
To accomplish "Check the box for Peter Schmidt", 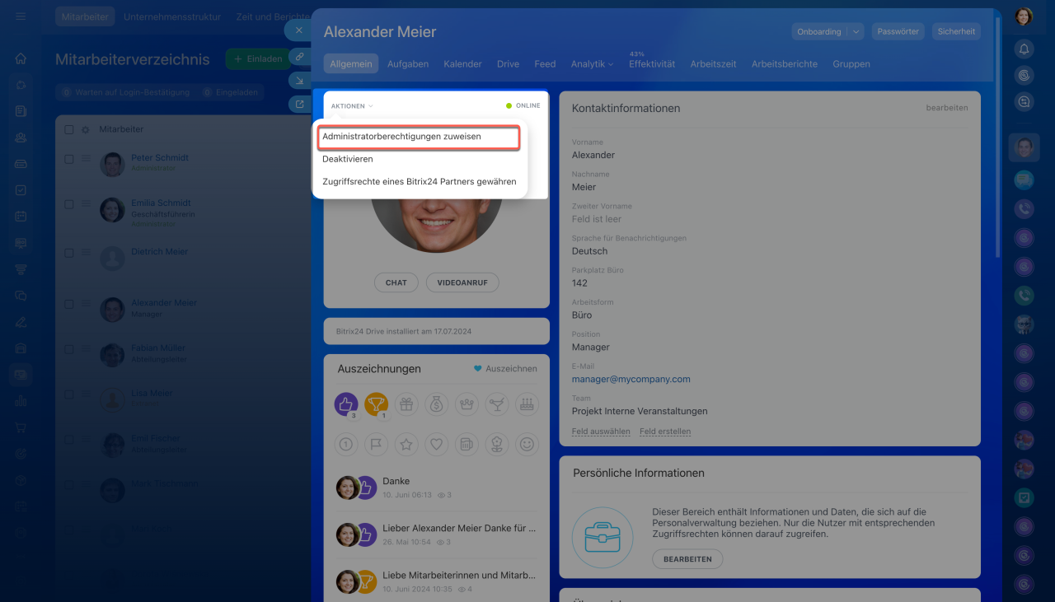I will pos(69,160).
